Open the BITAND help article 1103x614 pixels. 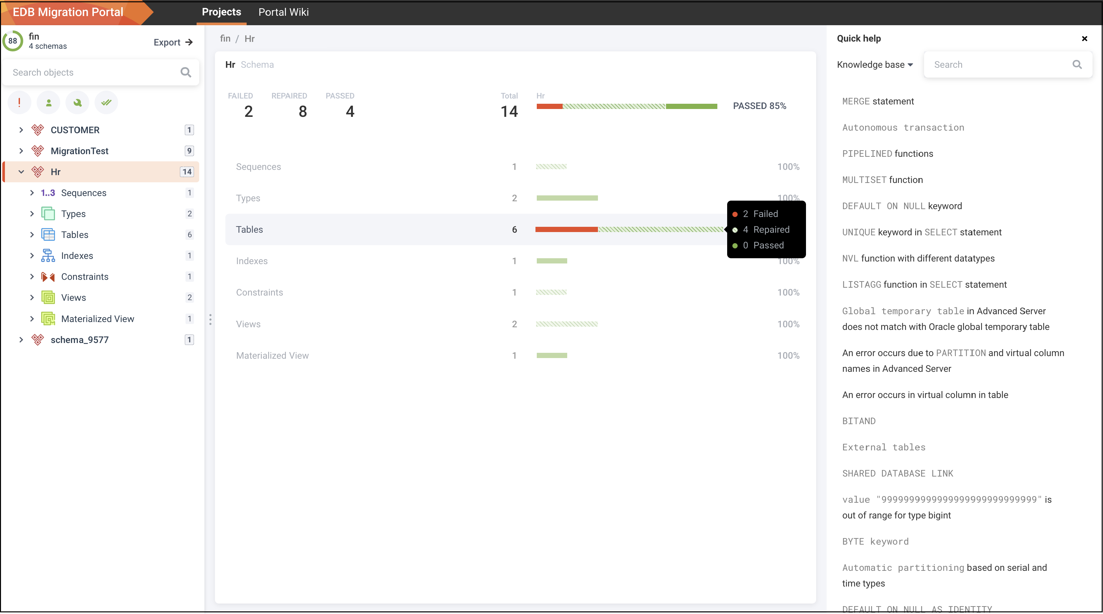click(x=859, y=421)
